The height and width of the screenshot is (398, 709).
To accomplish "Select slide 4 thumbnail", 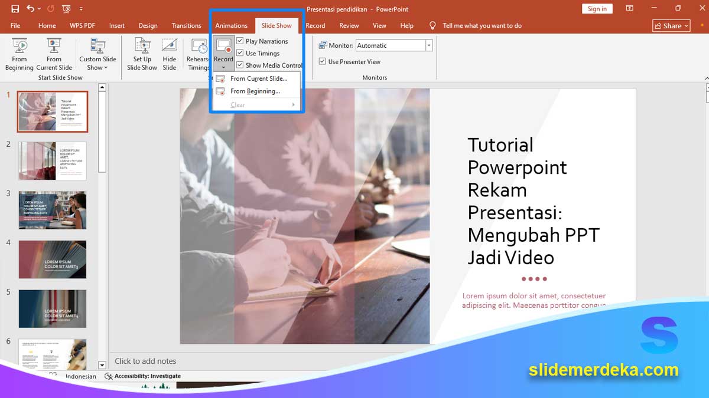I will [53, 259].
